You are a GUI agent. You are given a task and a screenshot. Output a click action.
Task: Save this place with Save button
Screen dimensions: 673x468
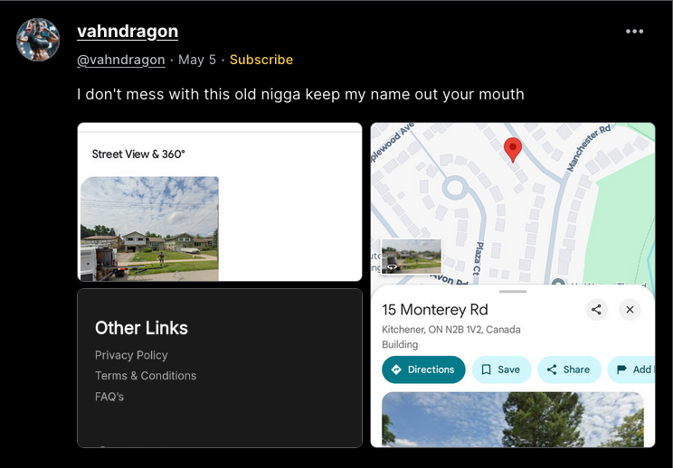pyautogui.click(x=501, y=370)
